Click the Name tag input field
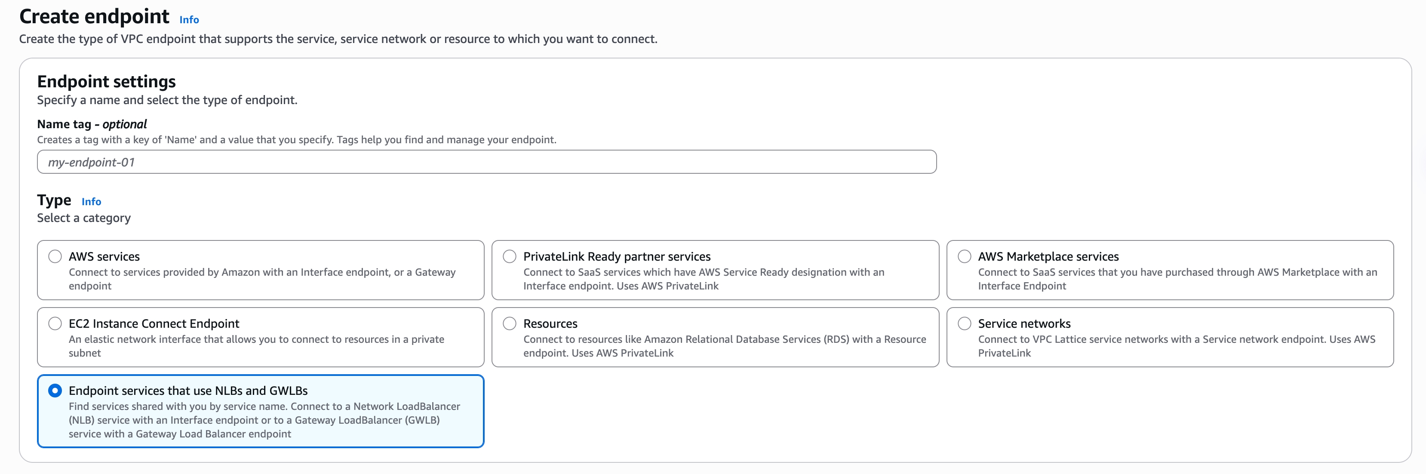This screenshot has width=1426, height=474. pos(486,162)
